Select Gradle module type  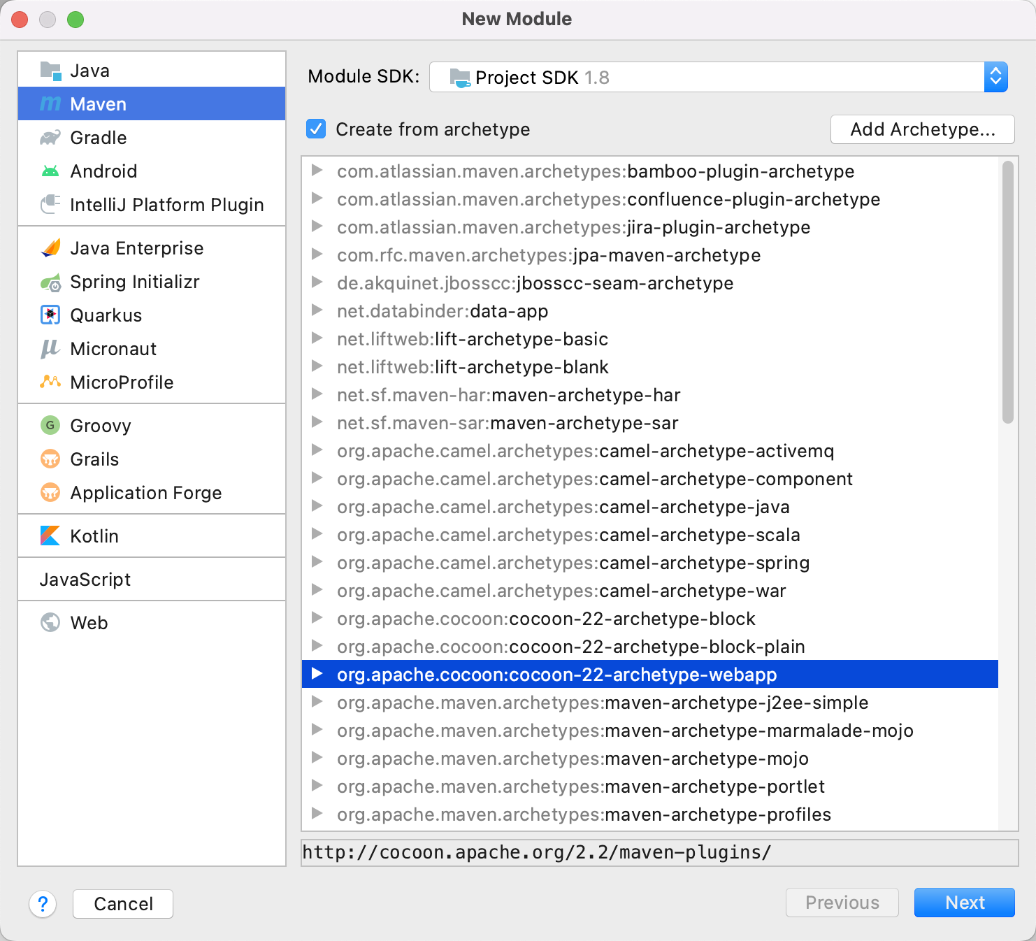(152, 138)
